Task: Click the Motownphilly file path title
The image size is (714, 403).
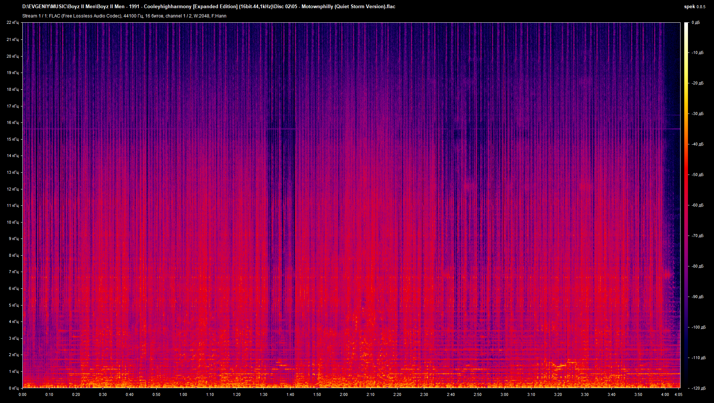Action: pos(208,6)
